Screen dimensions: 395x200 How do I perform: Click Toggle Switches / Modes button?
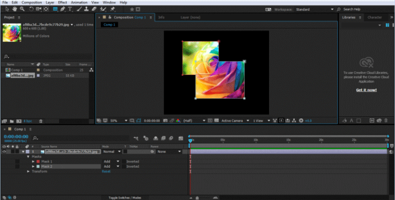coord(124,198)
